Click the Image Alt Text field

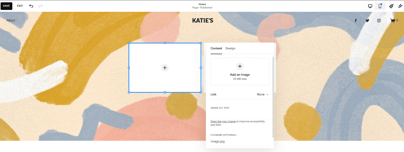[240, 114]
